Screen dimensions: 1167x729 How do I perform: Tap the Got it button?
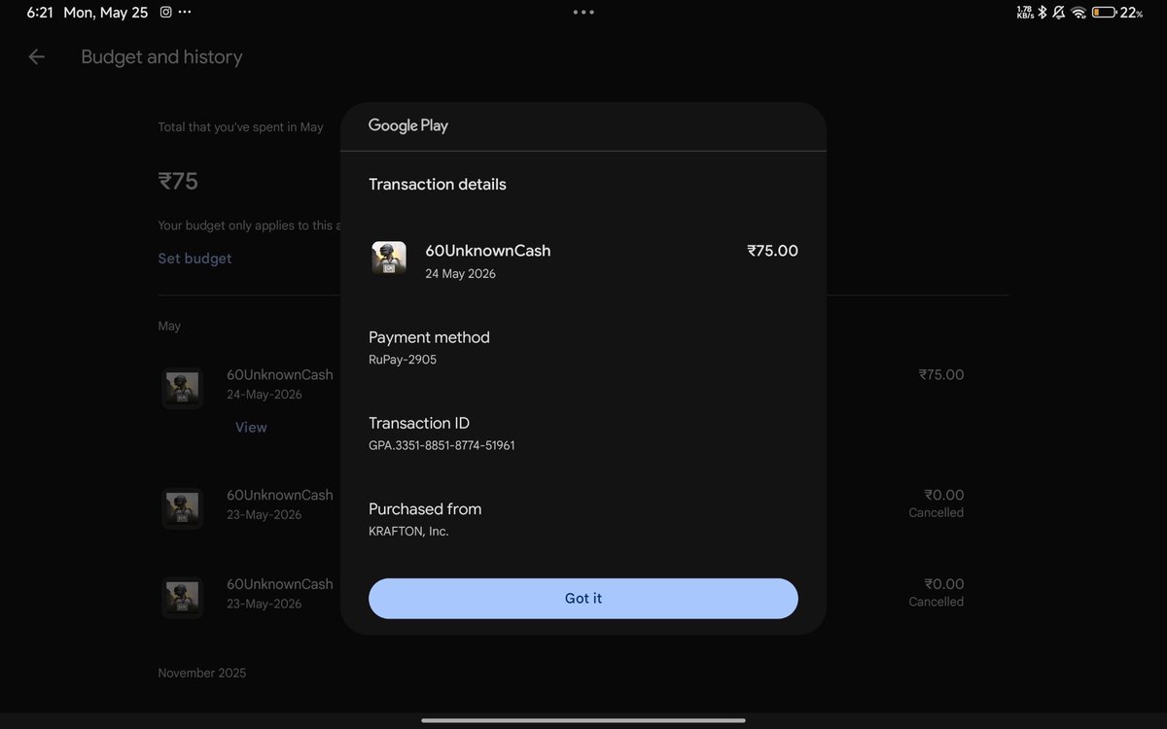[583, 599]
